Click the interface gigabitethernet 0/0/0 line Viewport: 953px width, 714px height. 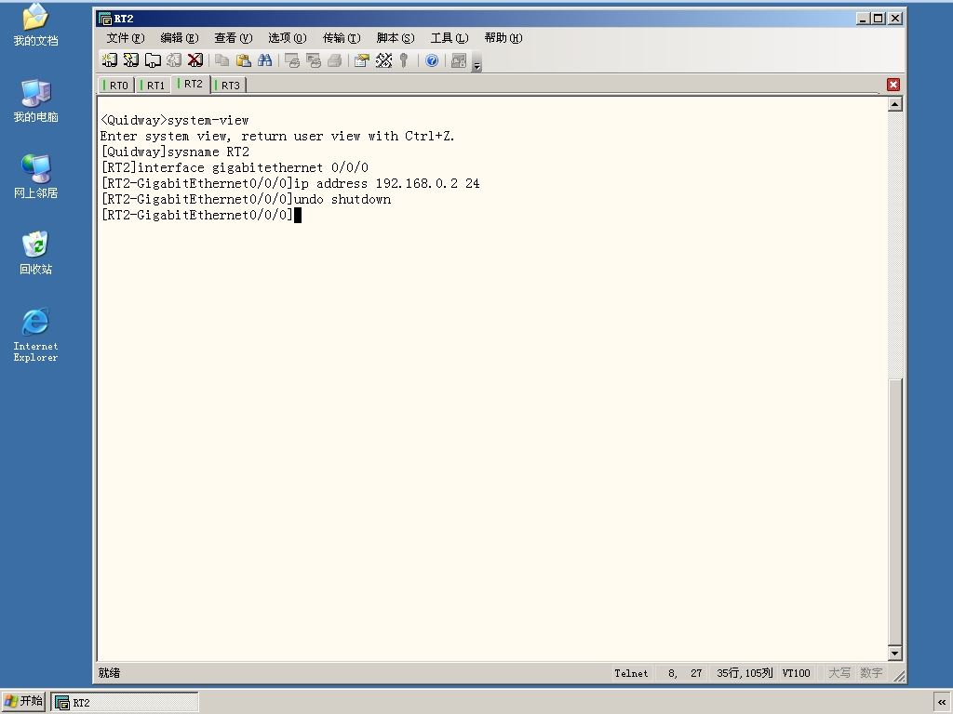pyautogui.click(x=235, y=167)
